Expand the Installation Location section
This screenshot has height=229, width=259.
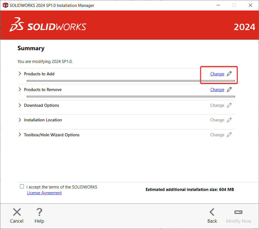click(x=20, y=120)
